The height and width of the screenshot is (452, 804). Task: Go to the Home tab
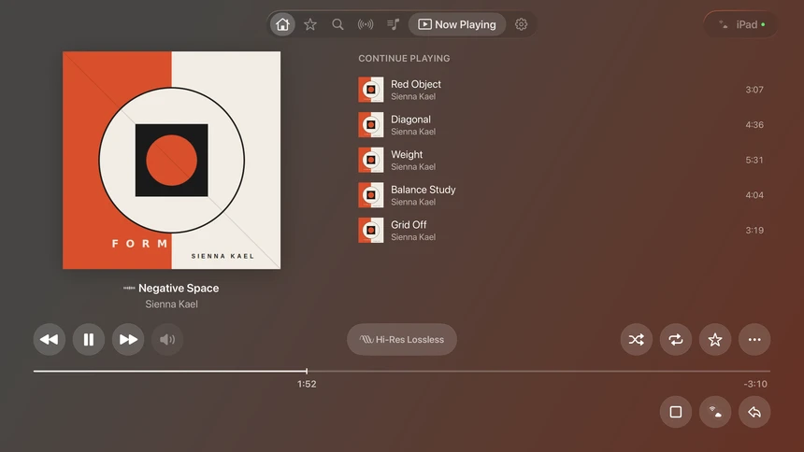click(x=282, y=24)
